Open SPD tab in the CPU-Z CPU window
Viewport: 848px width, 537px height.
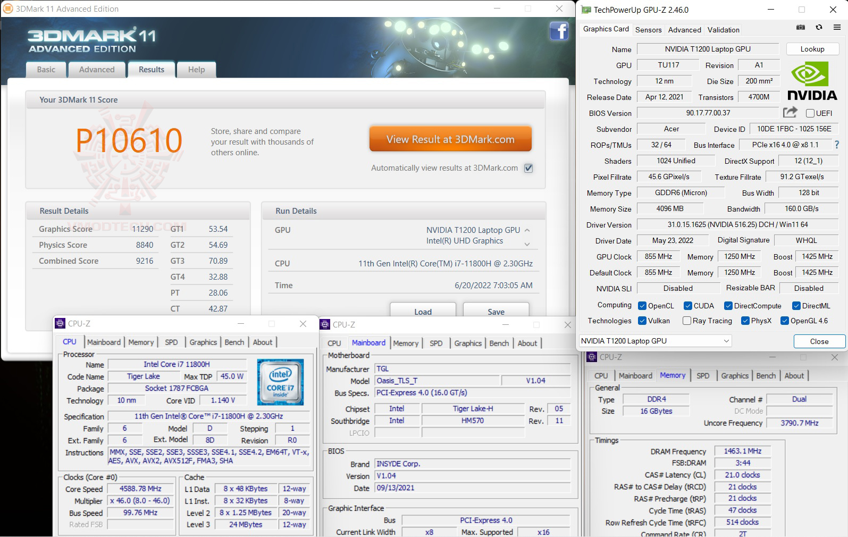coord(171,342)
